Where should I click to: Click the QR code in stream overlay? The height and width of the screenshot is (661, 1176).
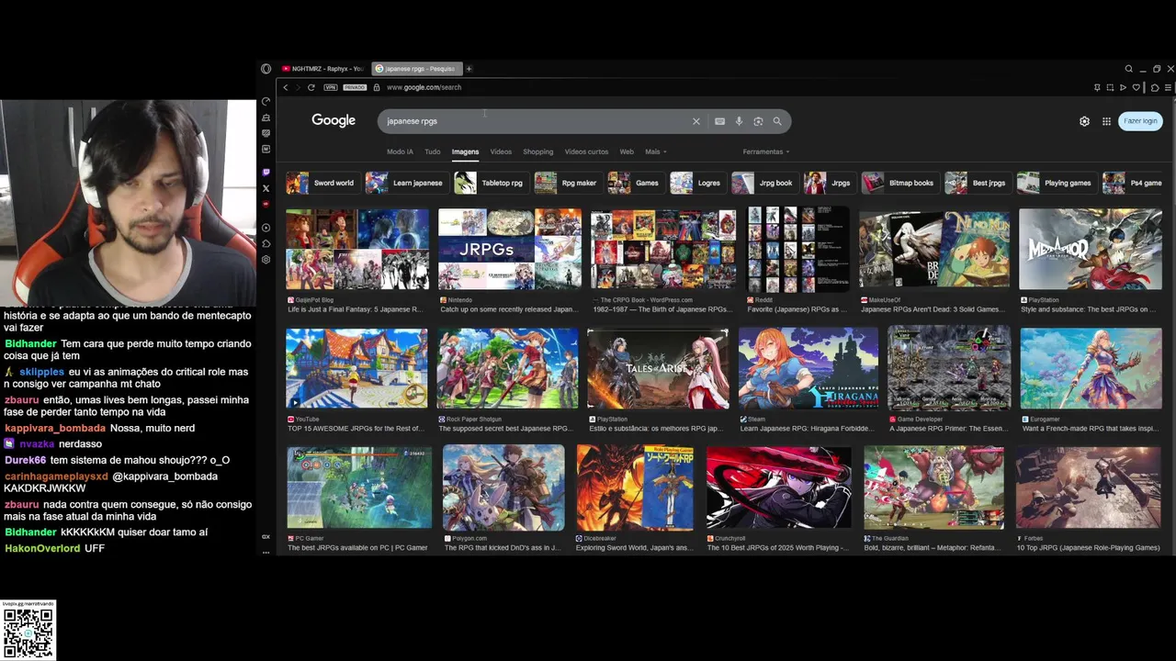point(28,632)
